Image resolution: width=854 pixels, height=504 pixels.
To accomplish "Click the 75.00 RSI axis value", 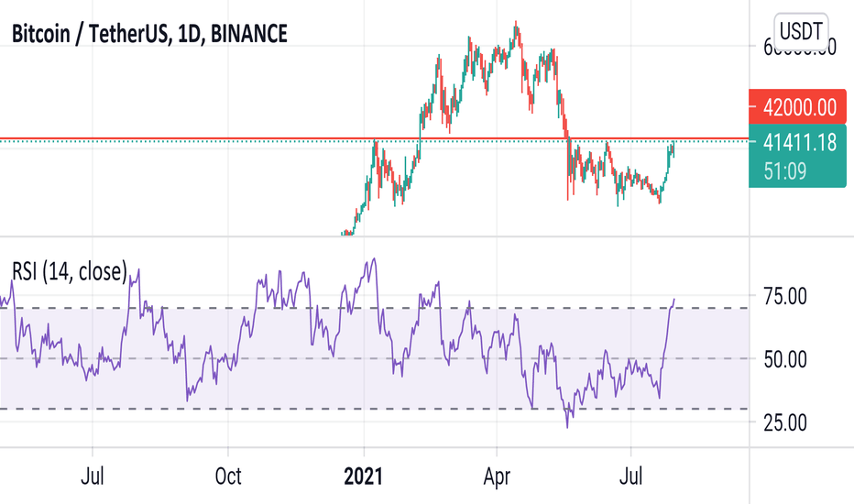I will pyautogui.click(x=785, y=297).
